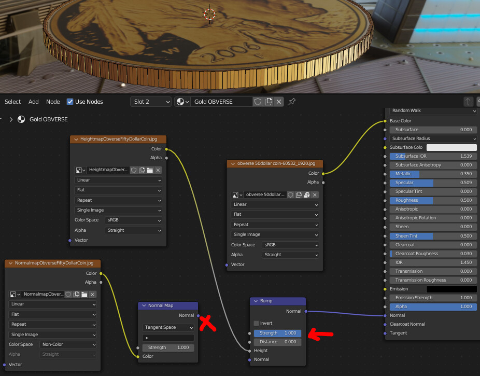Screen dimensions: 480x376
Task: Click the Gold OBVERSE material name field
Action: (222, 102)
